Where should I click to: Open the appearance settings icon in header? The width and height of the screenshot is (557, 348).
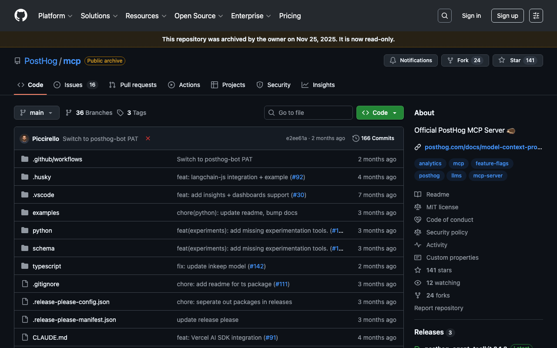(x=536, y=16)
